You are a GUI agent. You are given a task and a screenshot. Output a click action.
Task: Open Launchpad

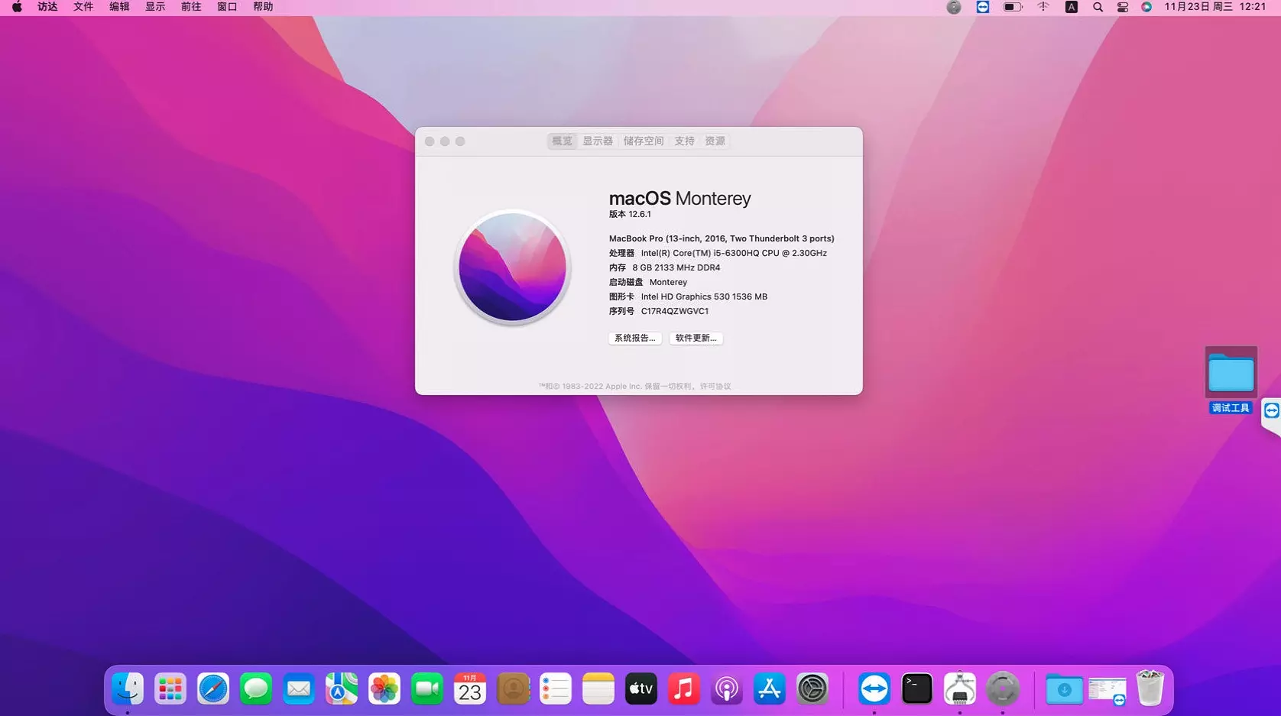(x=170, y=688)
